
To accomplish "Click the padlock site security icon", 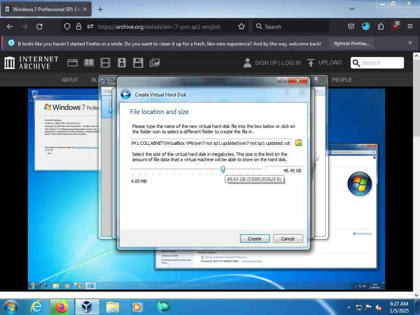I will tap(78, 27).
